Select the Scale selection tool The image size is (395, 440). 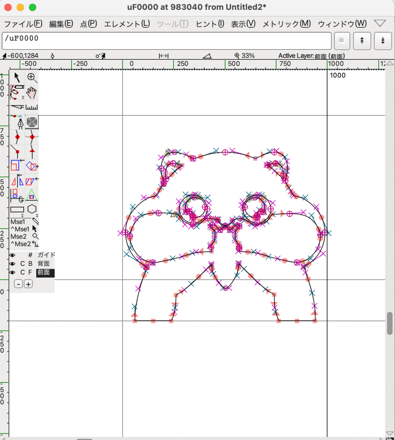tap(17, 166)
